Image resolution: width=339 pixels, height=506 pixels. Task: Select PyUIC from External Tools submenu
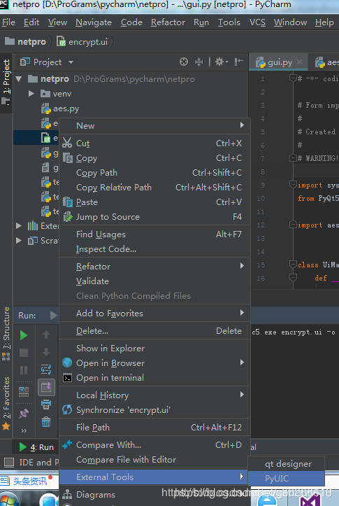tap(286, 478)
